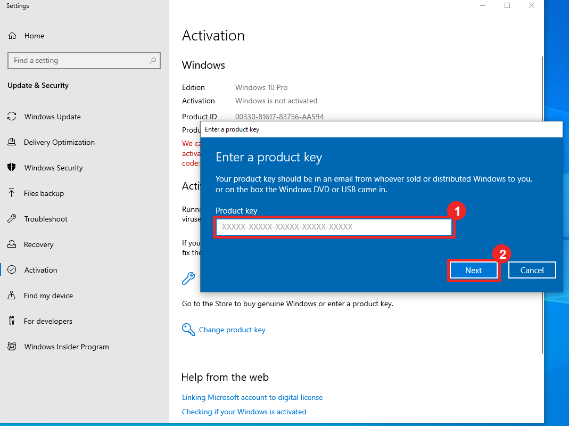Select the Activation sidebar entry

pos(85,270)
